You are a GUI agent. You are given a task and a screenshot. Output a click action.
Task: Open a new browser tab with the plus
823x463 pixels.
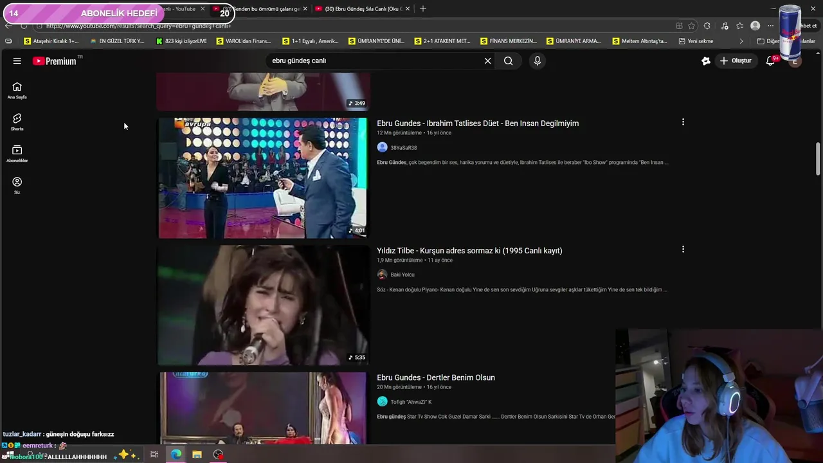(422, 8)
